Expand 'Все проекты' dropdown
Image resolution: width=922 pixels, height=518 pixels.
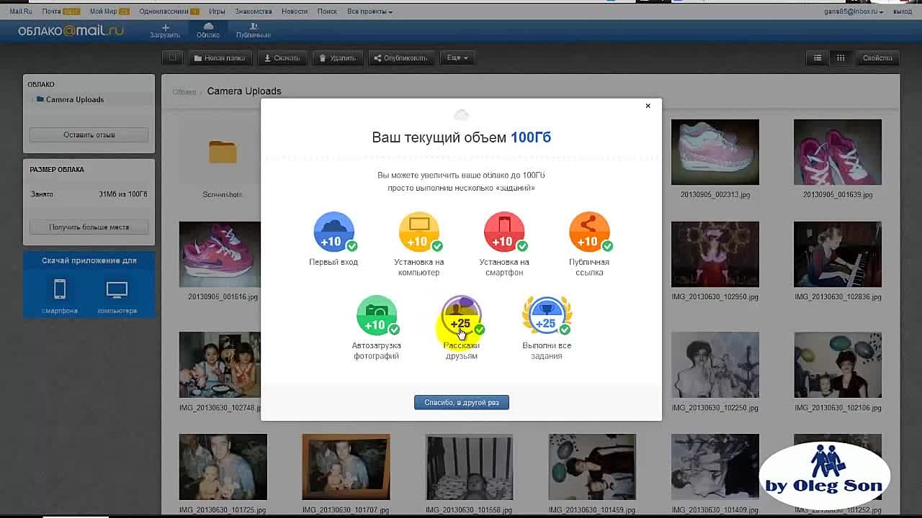click(370, 12)
